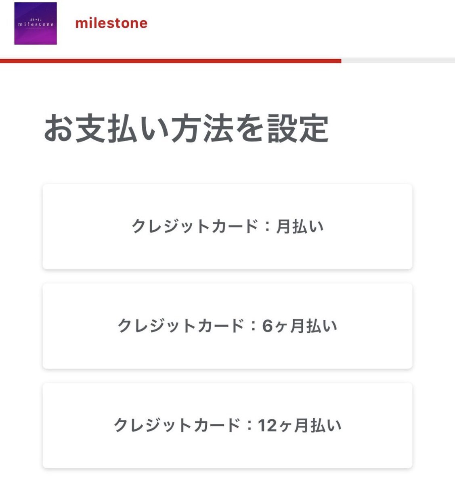455x484 pixels.
Task: Click the お支払い方法を設定 heading
Action: click(186, 129)
